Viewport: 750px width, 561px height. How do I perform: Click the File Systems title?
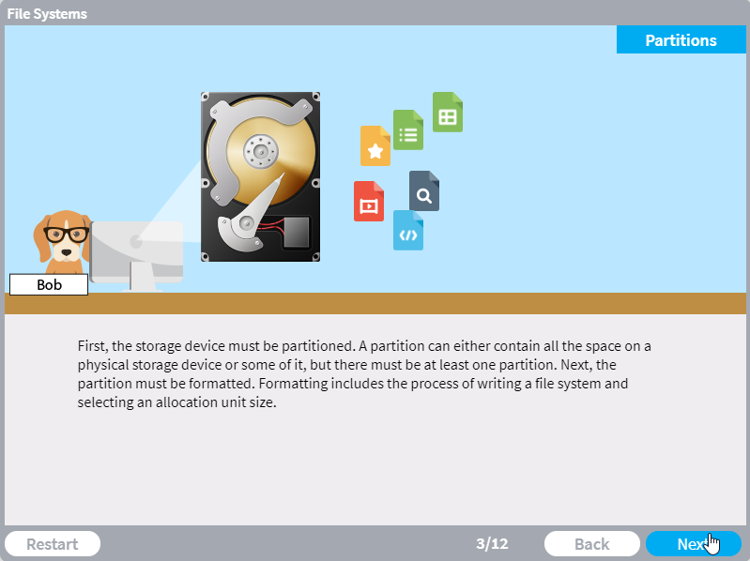point(47,14)
